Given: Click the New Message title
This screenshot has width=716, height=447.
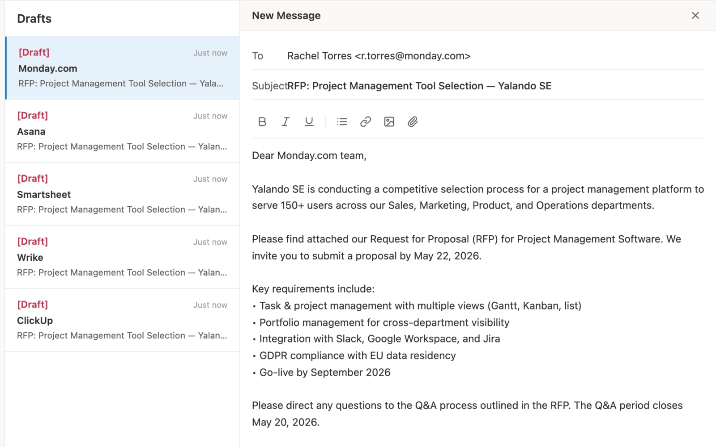Looking at the screenshot, I should click(286, 16).
